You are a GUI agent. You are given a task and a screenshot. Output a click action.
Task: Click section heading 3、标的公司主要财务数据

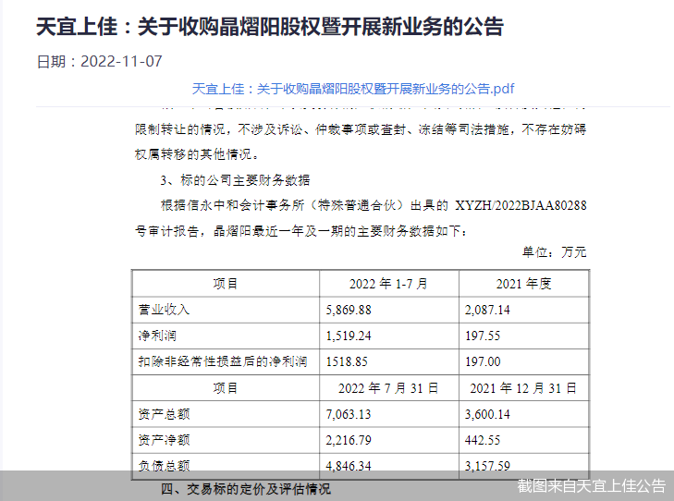tap(235, 180)
